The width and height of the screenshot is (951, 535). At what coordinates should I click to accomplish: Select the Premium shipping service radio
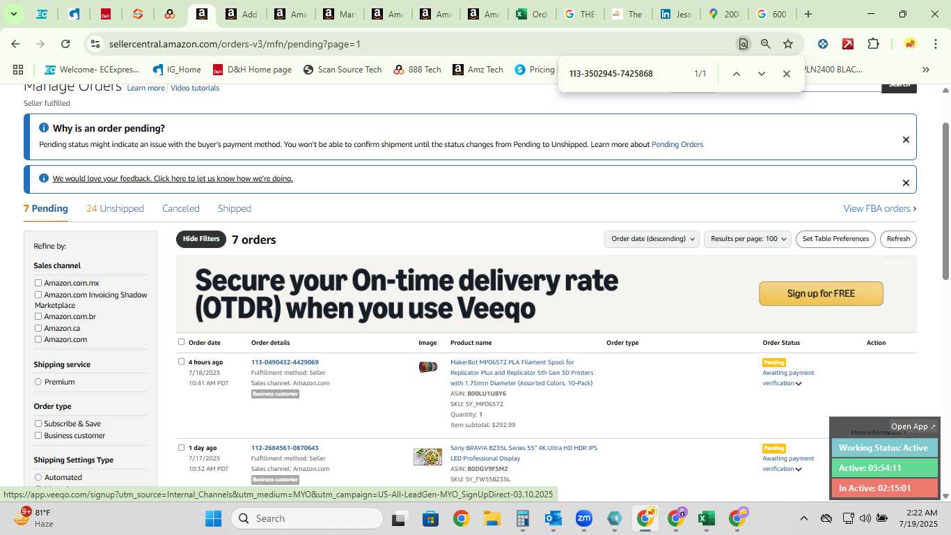tap(38, 382)
